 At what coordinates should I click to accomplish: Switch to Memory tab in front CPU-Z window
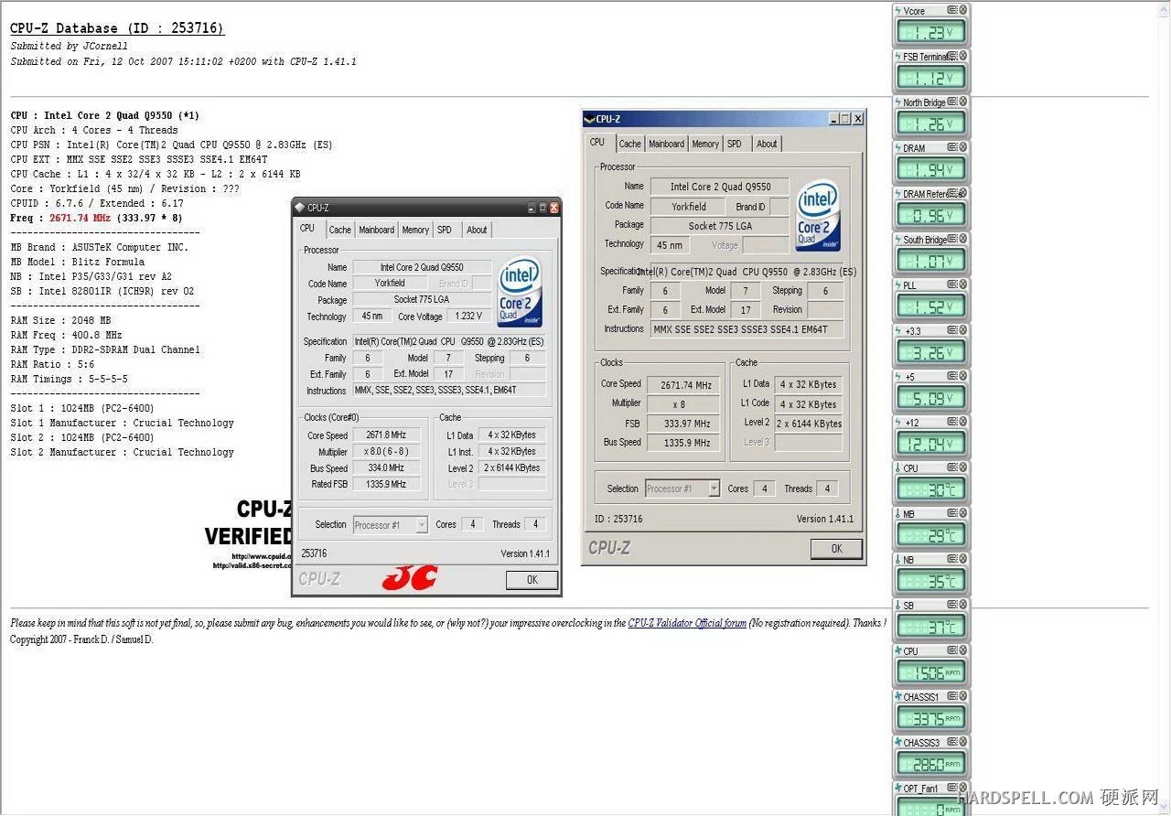point(415,230)
